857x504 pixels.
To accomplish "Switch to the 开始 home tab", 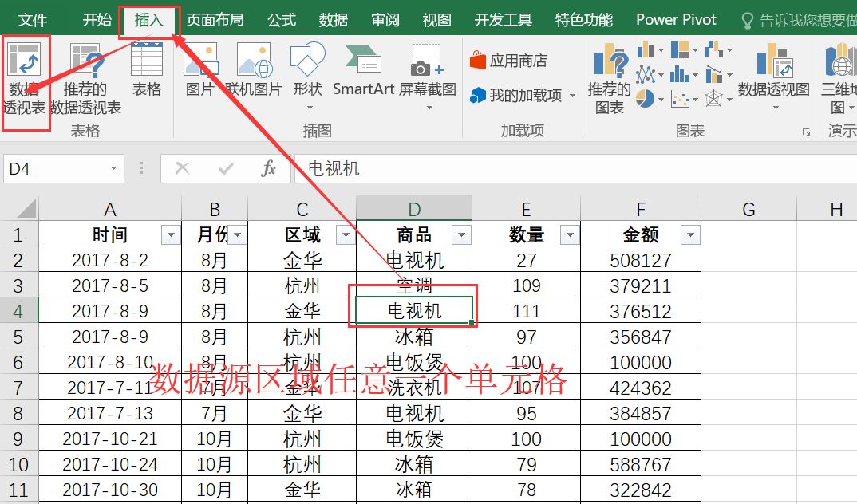I will 97,20.
